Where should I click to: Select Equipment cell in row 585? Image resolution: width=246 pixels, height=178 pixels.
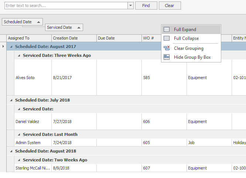point(209,78)
